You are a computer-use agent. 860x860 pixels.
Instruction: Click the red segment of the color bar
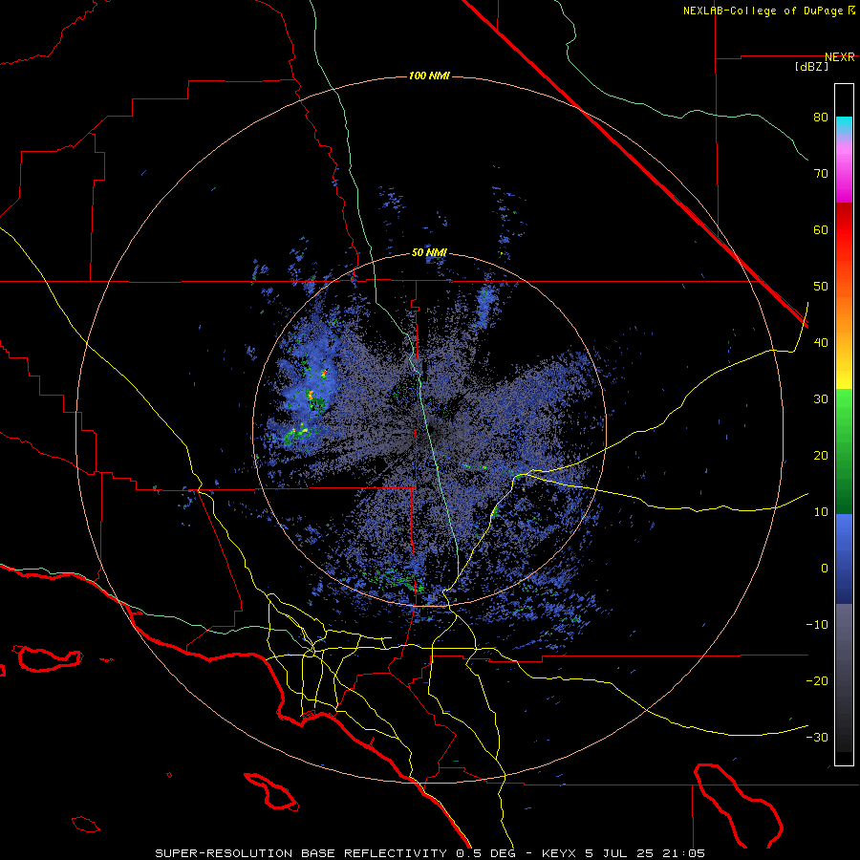tap(844, 229)
